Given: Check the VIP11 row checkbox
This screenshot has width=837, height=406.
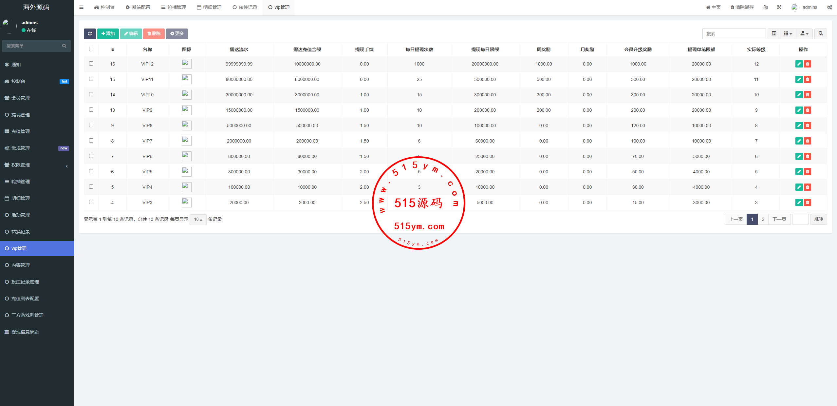Looking at the screenshot, I should (x=91, y=79).
